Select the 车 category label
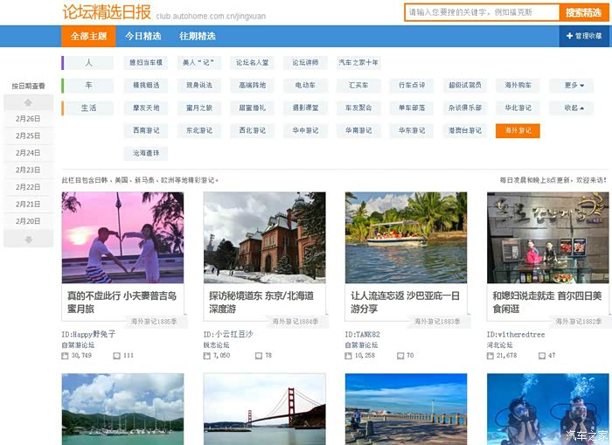The image size is (612, 445). coord(88,86)
